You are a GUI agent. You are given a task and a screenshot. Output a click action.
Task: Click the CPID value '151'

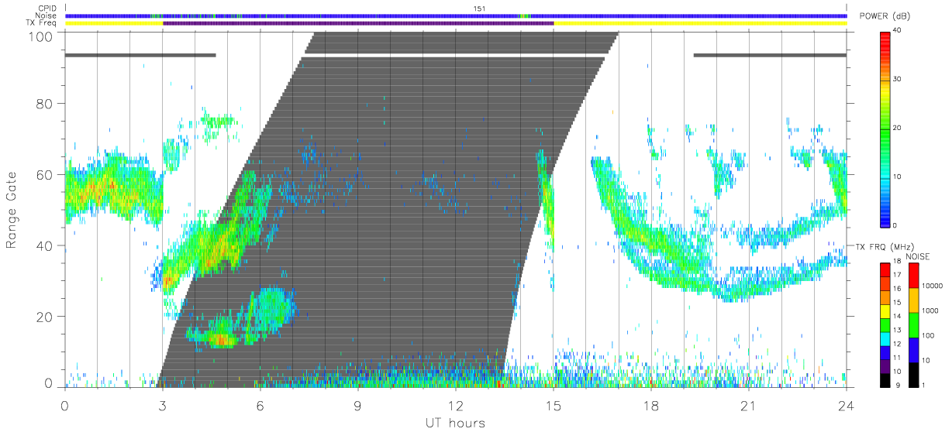pos(479,8)
